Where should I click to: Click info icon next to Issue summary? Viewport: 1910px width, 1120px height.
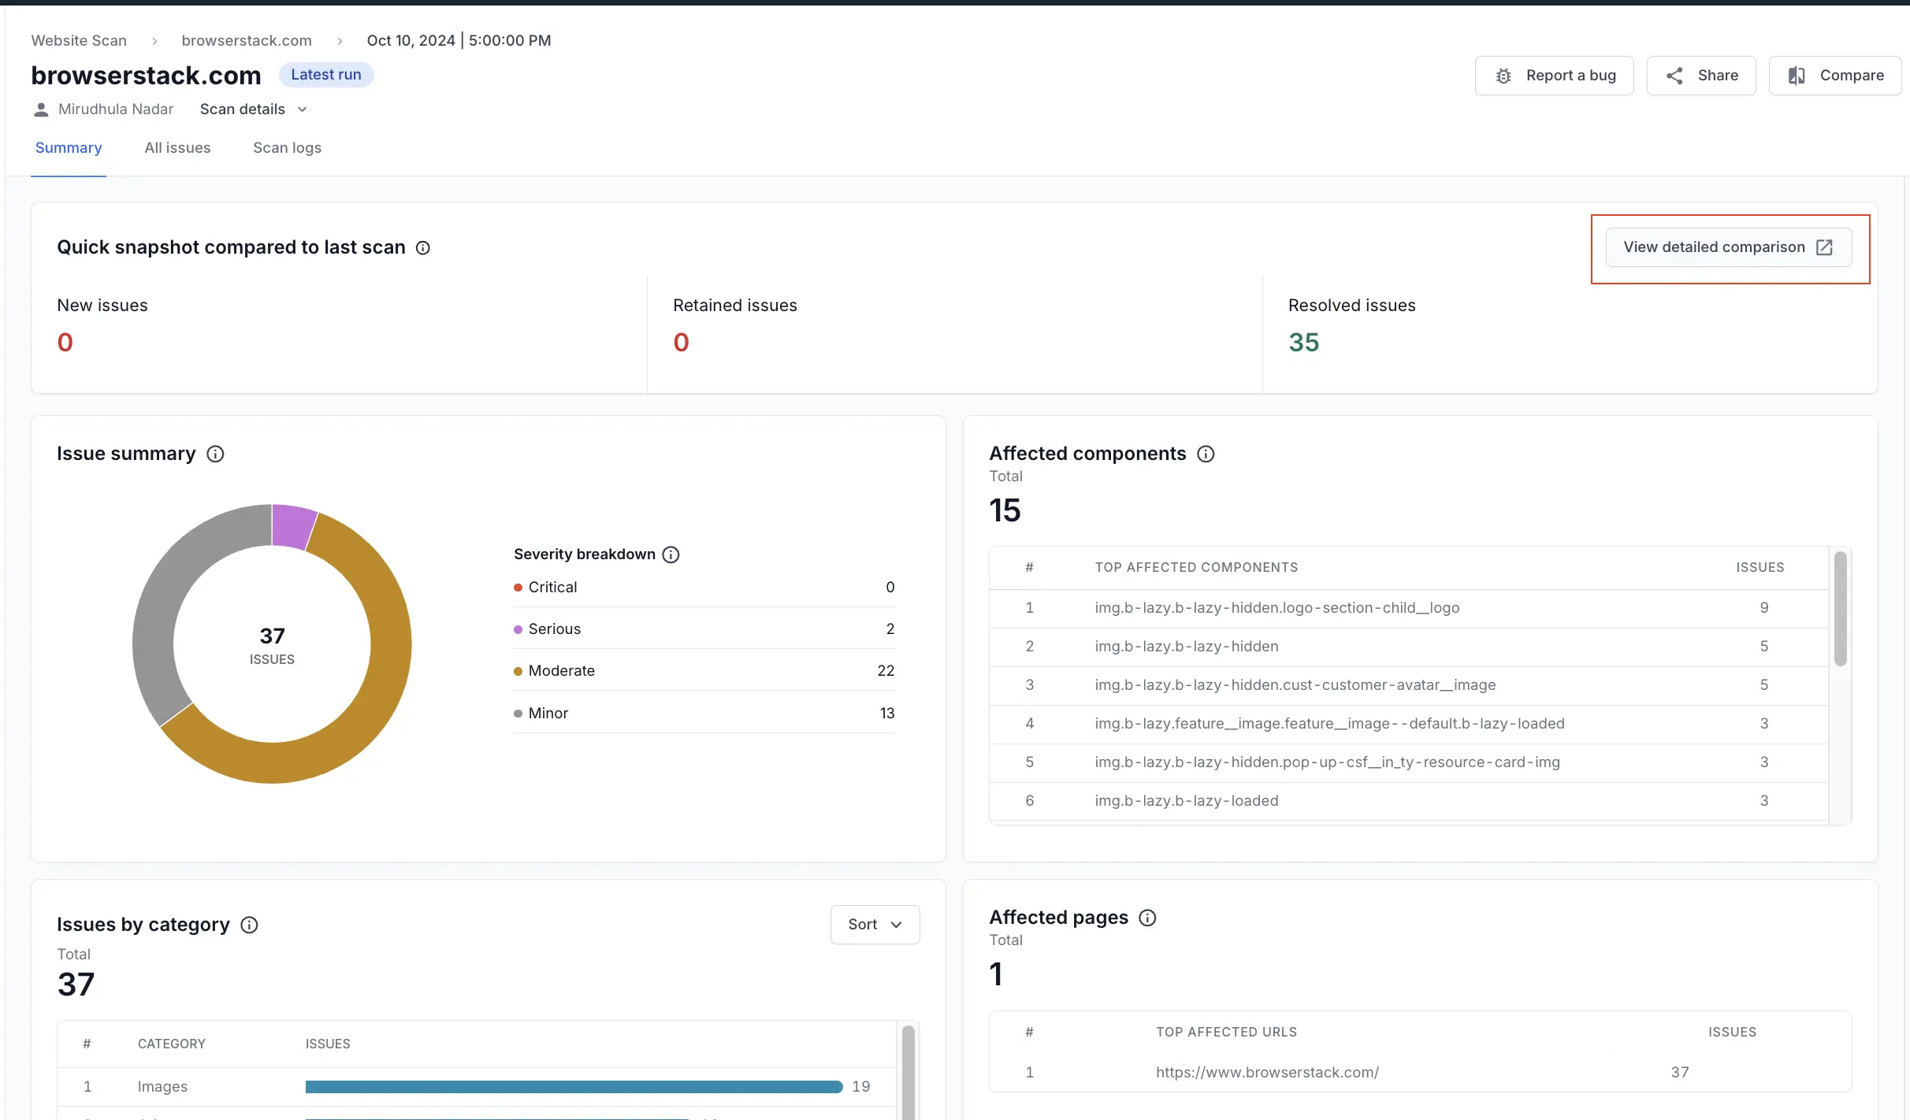coord(215,454)
